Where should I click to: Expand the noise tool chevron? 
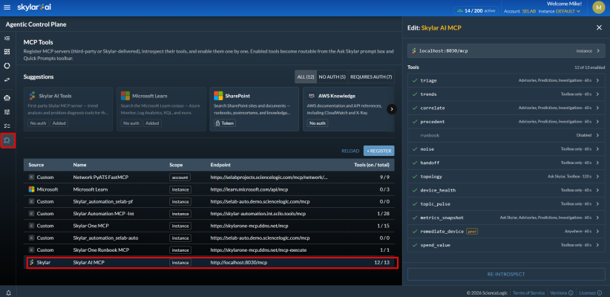597,149
